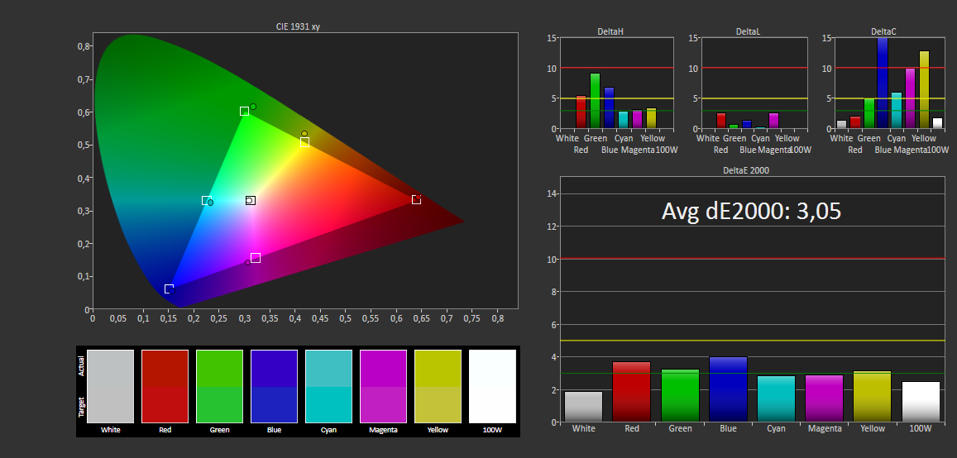Select the magenta target square on CIE diagram
Image resolution: width=957 pixels, height=458 pixels.
tap(256, 258)
